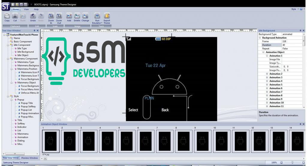Click the Cut scissors icon

point(15,16)
